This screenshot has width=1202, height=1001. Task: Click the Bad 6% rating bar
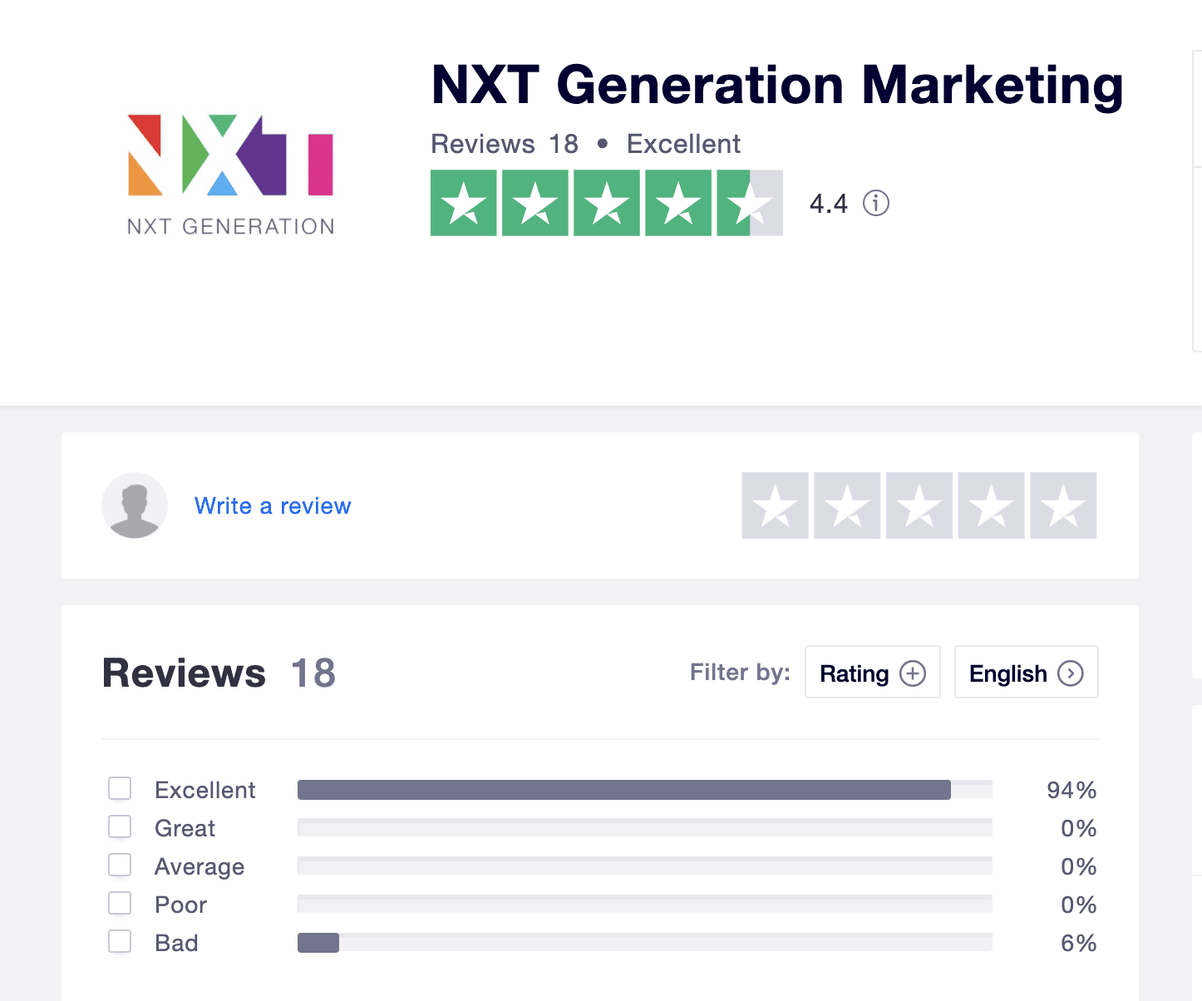(x=645, y=943)
